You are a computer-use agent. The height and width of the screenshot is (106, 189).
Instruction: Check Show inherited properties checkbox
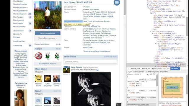(x=160, y=103)
